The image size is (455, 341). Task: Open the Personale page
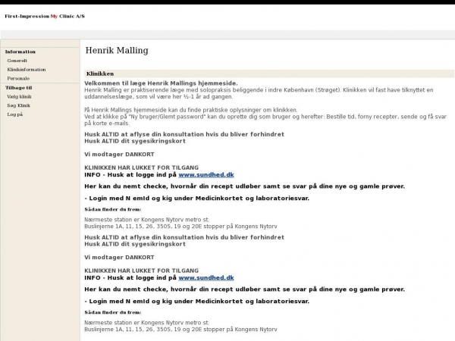[18, 78]
